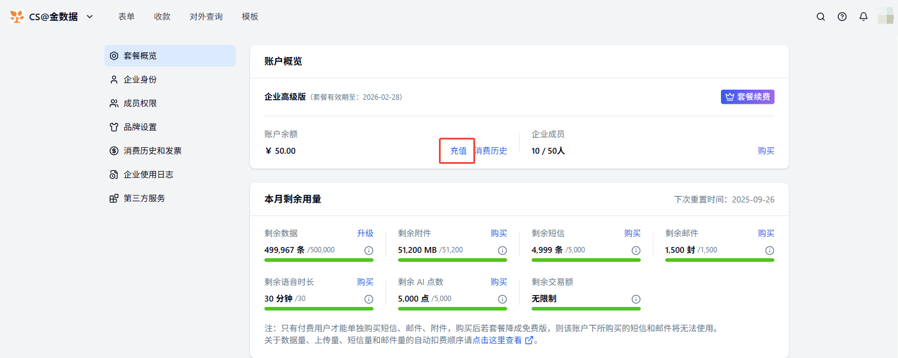Click the search magnifier icon in header

(821, 17)
